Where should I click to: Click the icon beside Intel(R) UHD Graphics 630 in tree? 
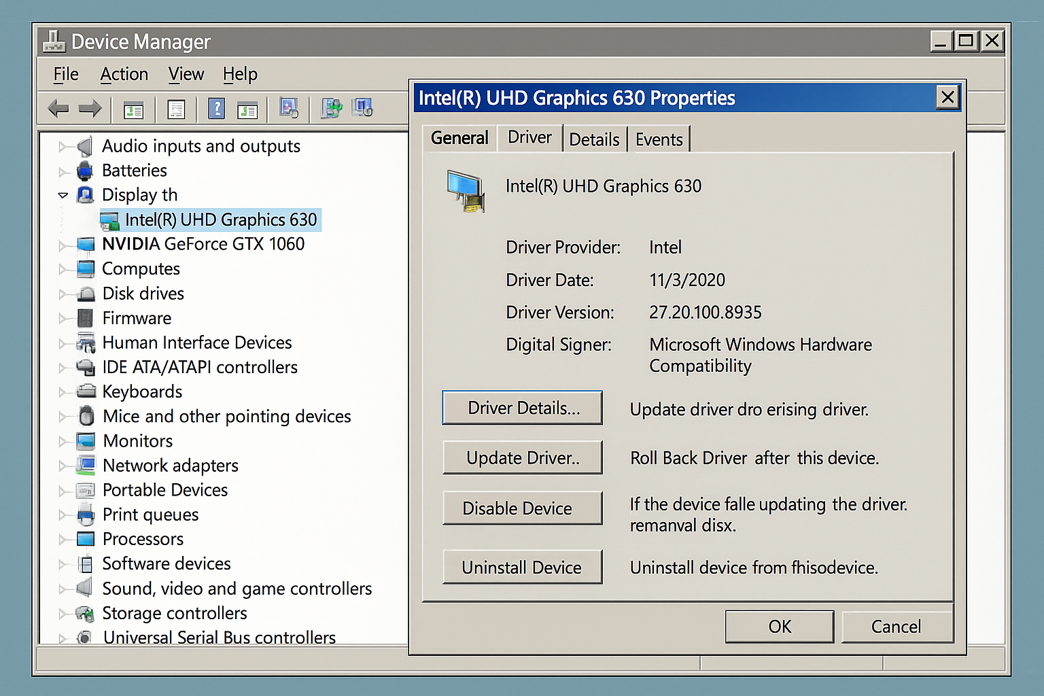point(109,220)
